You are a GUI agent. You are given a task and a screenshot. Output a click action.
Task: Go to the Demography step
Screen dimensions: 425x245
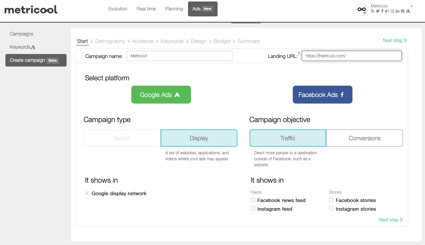[x=110, y=41]
